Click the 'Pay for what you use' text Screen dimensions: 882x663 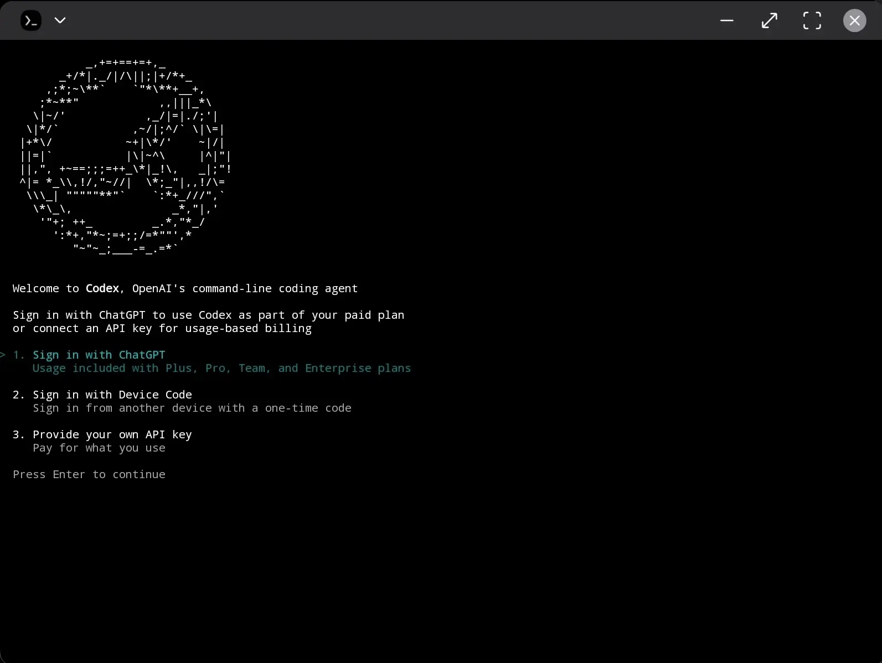tap(99, 448)
